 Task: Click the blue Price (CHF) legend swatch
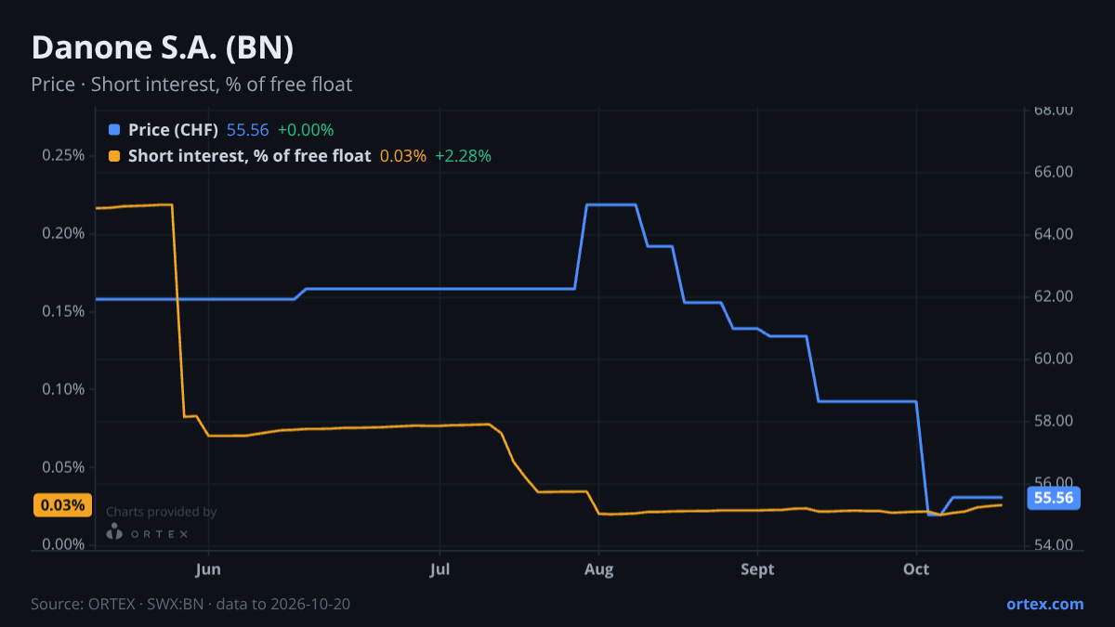pyautogui.click(x=114, y=130)
